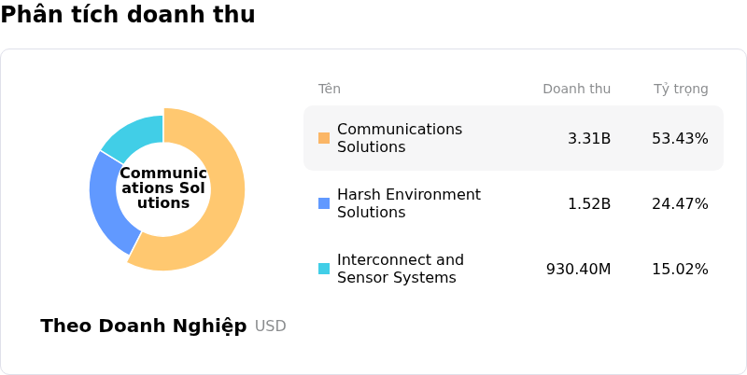This screenshot has height=375, width=747.
Task: Click the 24.47% share value
Action: pyautogui.click(x=680, y=204)
